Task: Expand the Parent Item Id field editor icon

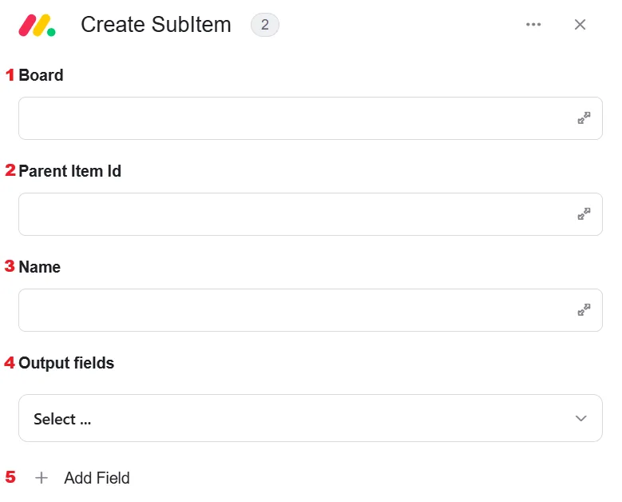Action: point(584,213)
